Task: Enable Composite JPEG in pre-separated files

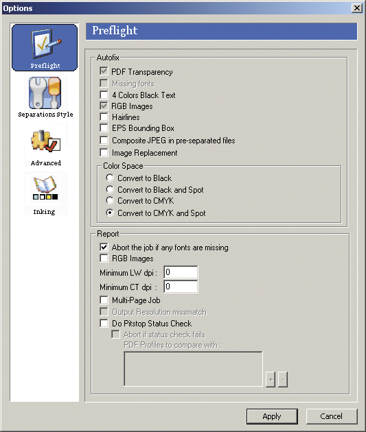Action: [104, 140]
